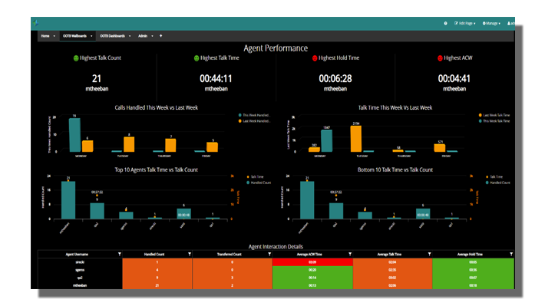Filter the Average ACW Time column
This screenshot has height=306, width=545.
tap(350, 255)
